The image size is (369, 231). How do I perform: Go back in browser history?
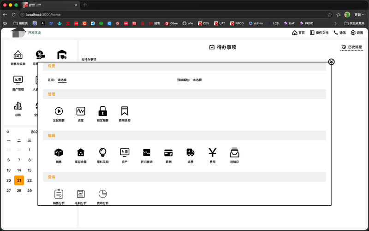click(x=5, y=15)
